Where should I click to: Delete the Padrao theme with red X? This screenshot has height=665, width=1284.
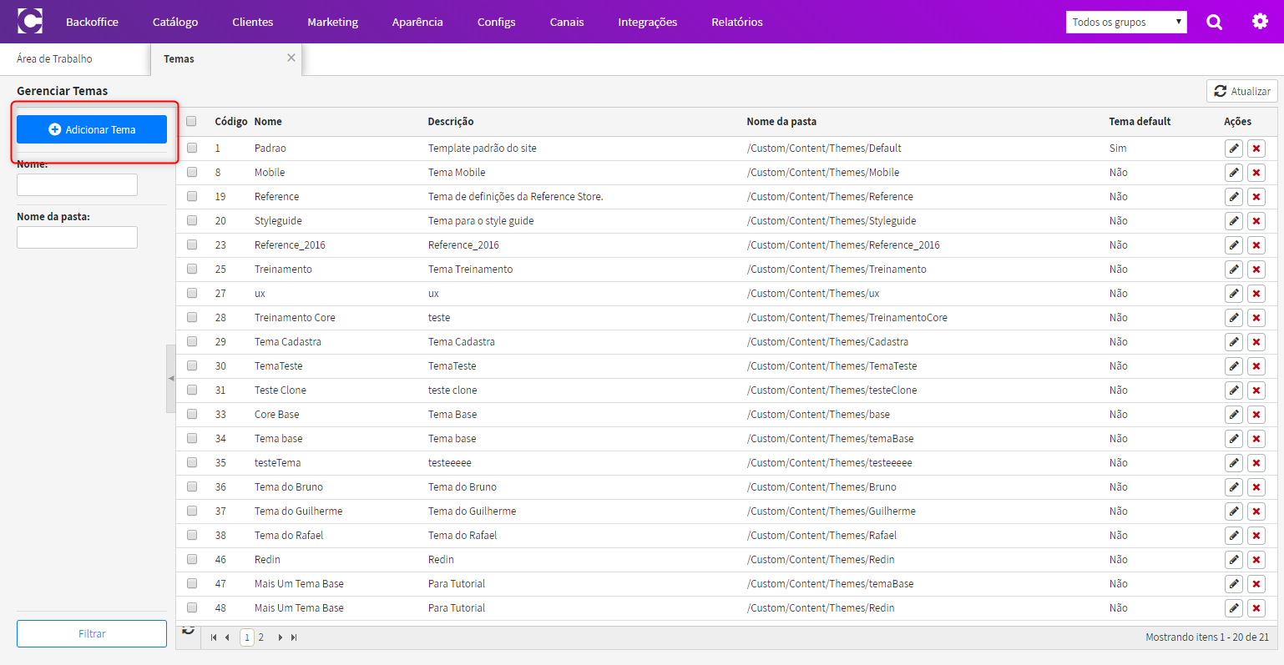coord(1256,149)
